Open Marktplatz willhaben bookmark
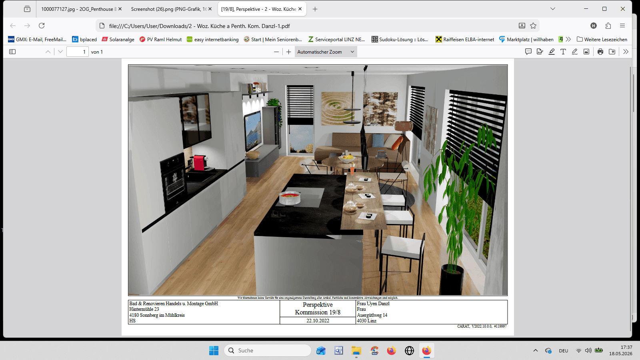This screenshot has height=360, width=640. click(526, 39)
